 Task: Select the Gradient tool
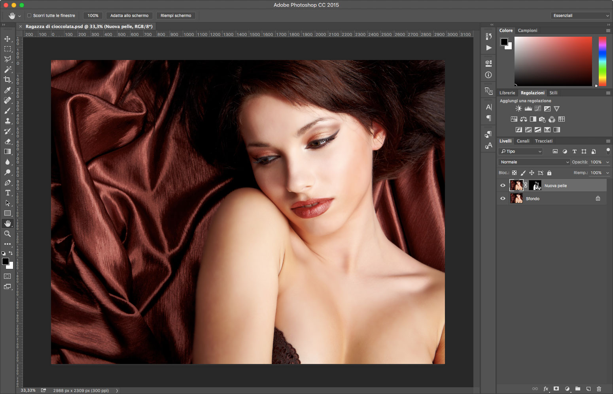pos(8,152)
